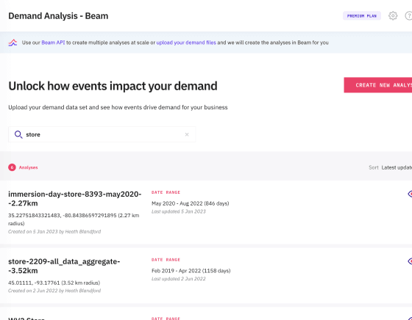Open the upload your demand files link
This screenshot has height=320, width=412.
tap(186, 43)
